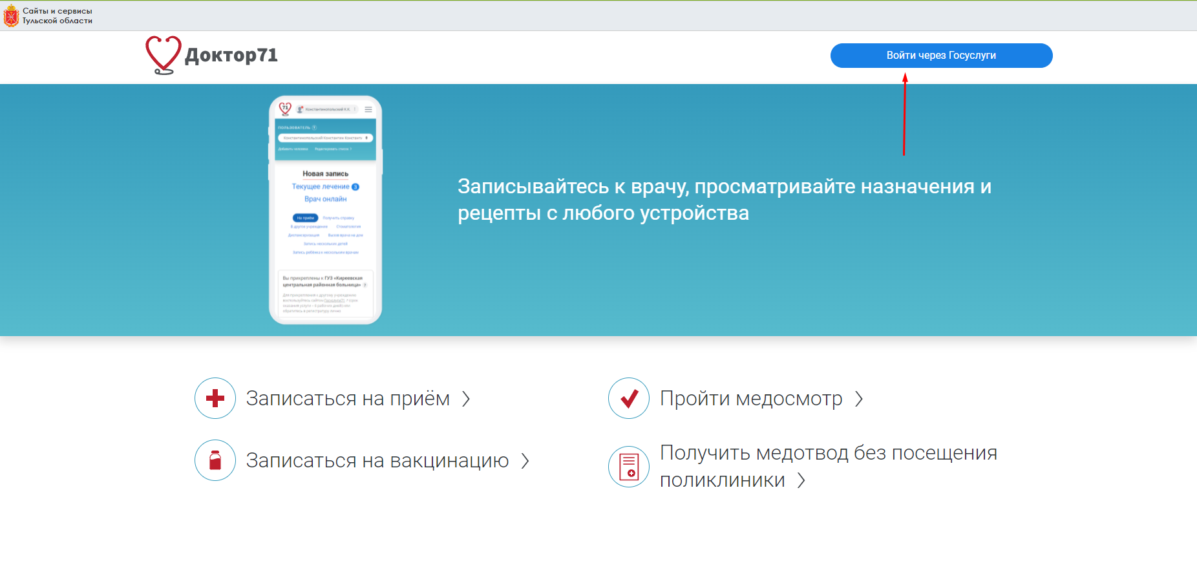Click the Сайты и сервисы Тульской области link
1197x574 pixels.
[x=58, y=16]
